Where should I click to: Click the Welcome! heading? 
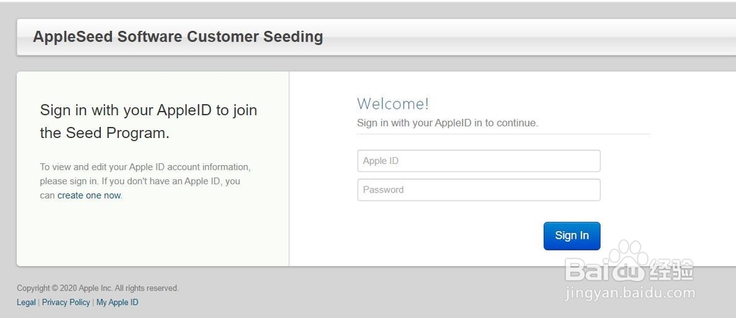(393, 104)
